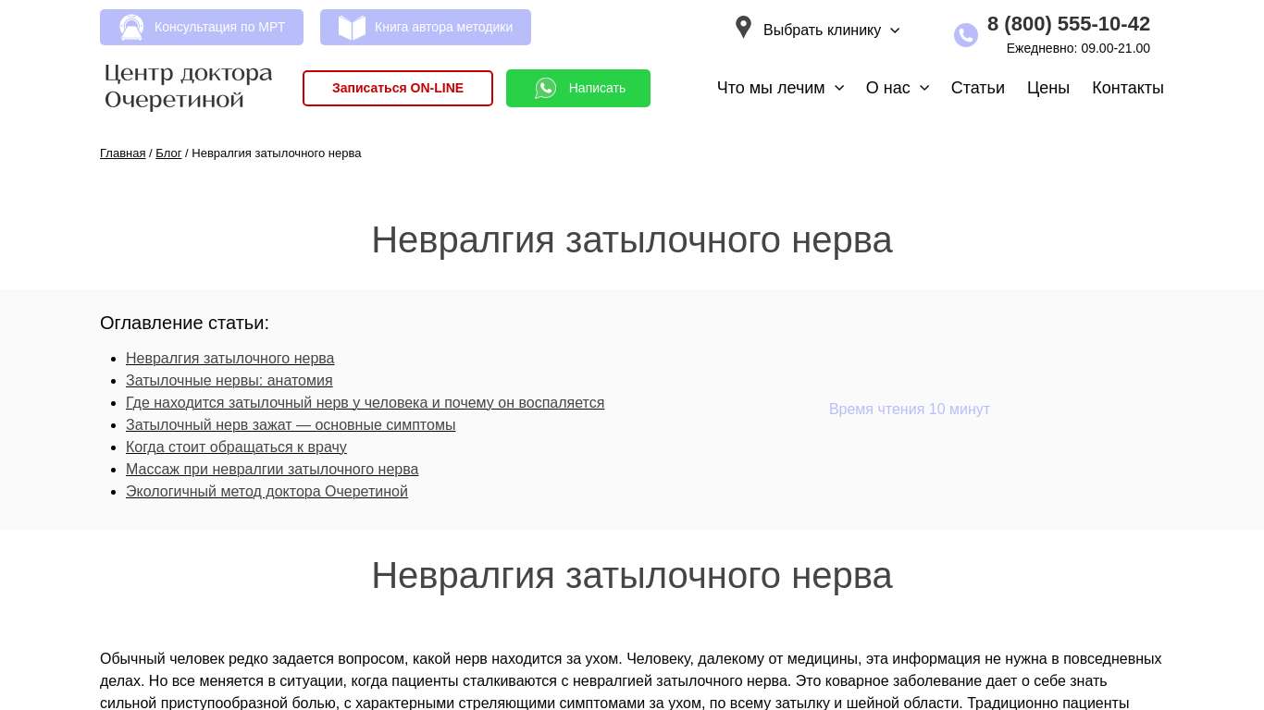The height and width of the screenshot is (710, 1264).
Task: Click the open book icon
Action: pos(352,28)
